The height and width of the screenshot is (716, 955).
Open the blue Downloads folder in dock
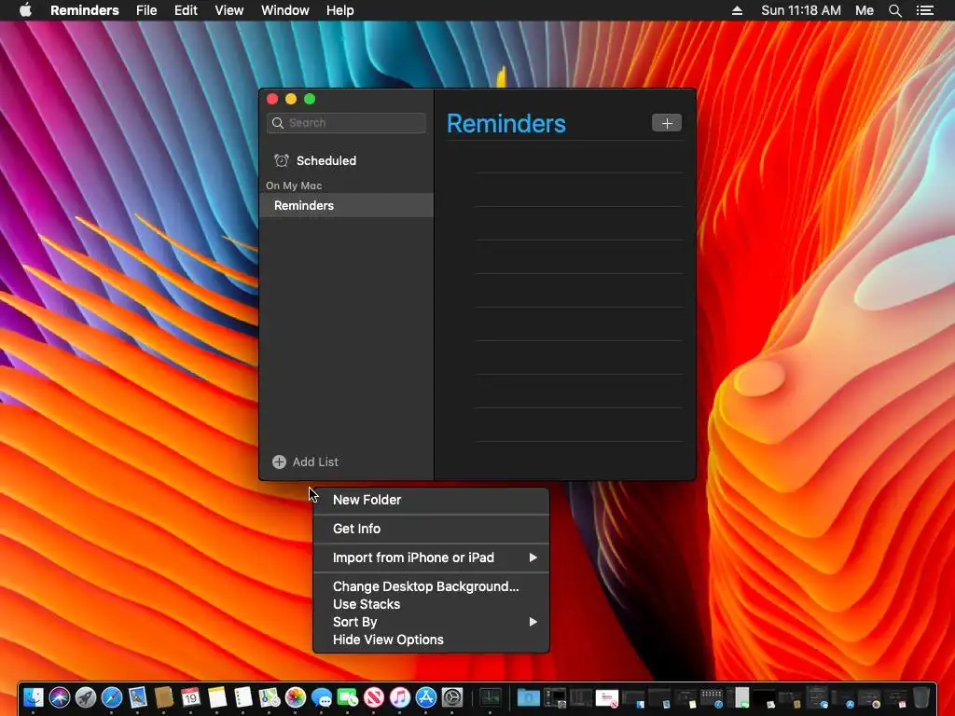(x=528, y=697)
